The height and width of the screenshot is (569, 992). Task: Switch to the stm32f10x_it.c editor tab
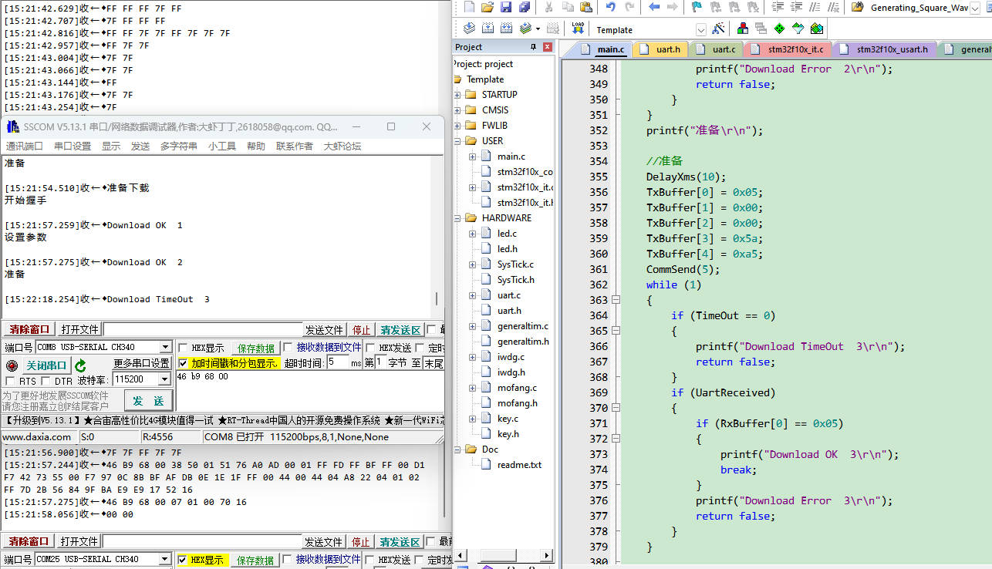click(x=787, y=49)
